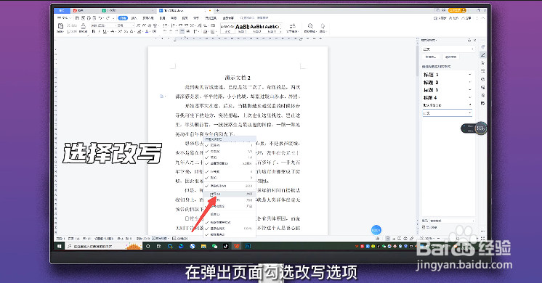542x283 pixels.
Task: Click the text layout tool icon
Action: [292, 26]
